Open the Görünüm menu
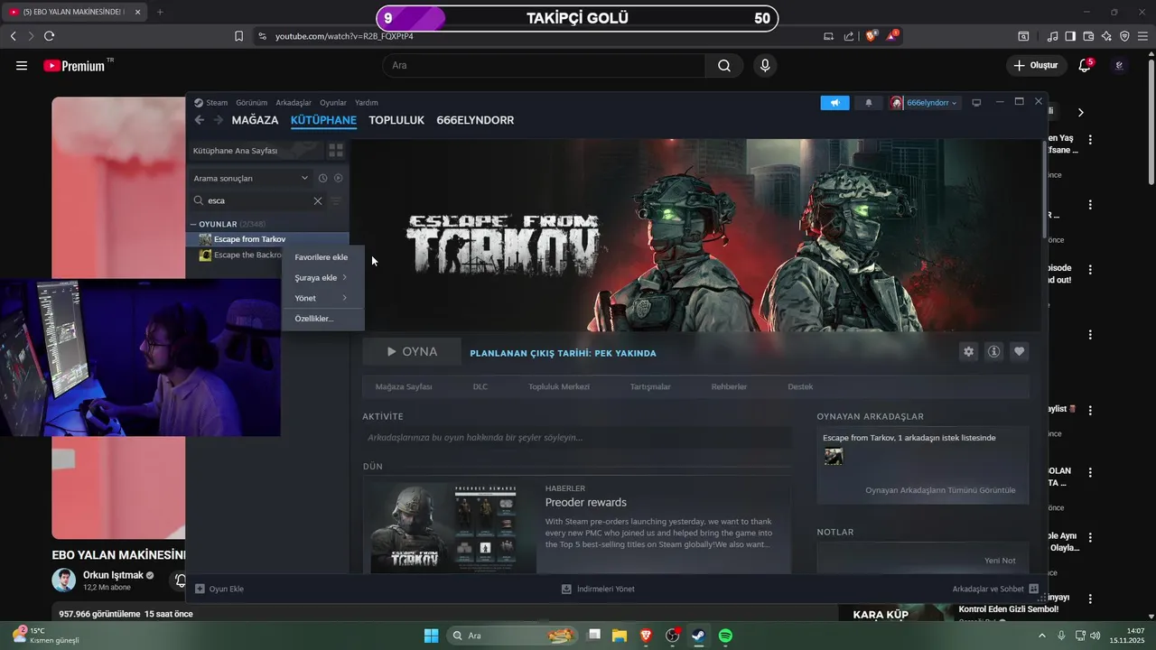This screenshot has height=650, width=1156. tap(251, 103)
